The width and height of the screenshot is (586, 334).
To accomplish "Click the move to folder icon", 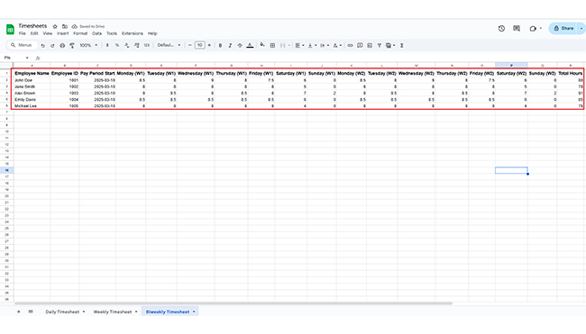I will pos(65,26).
